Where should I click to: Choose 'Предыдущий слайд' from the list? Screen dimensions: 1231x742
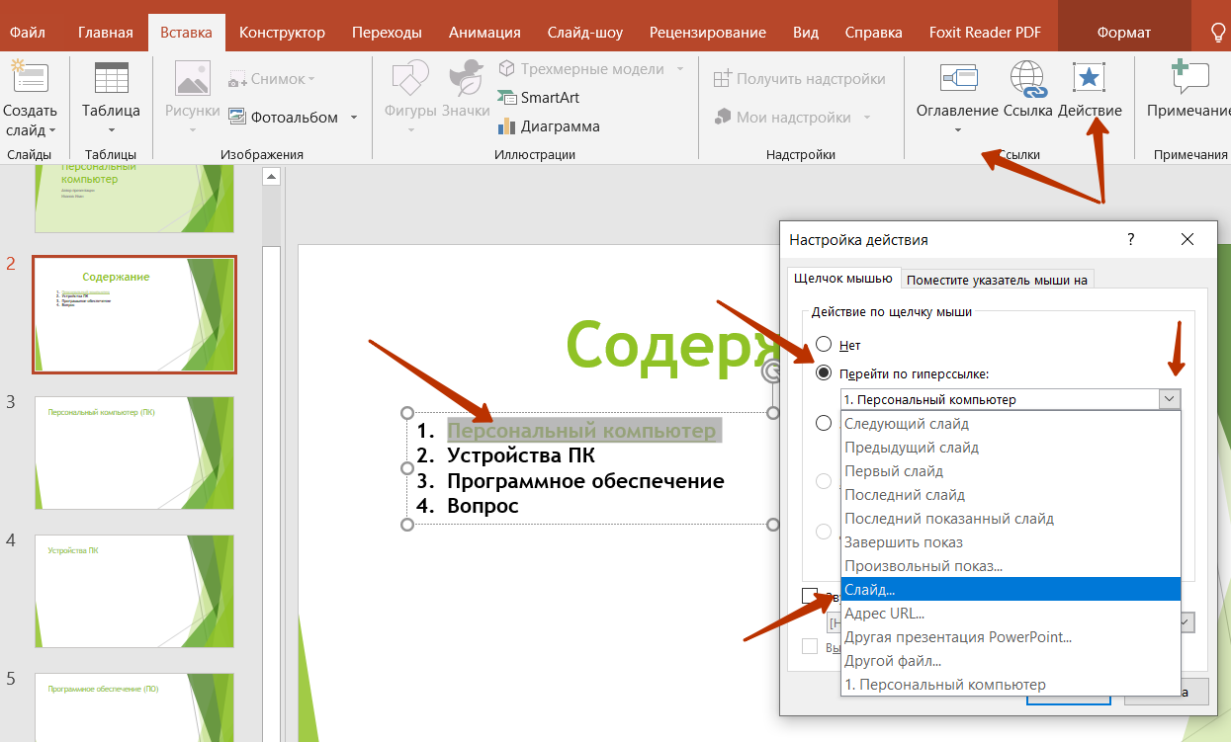click(x=1011, y=448)
